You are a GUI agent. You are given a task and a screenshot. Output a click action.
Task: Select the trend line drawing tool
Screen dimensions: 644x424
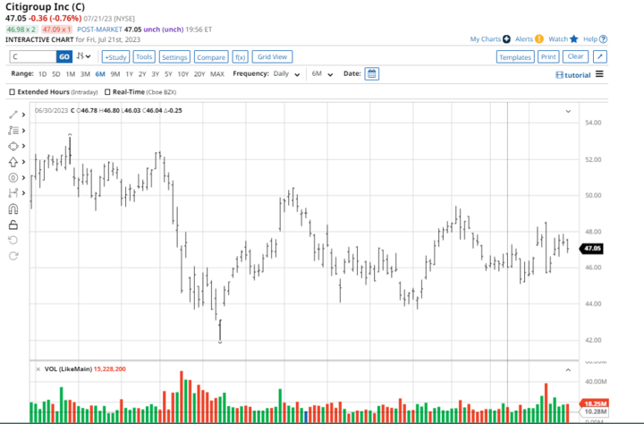point(13,114)
